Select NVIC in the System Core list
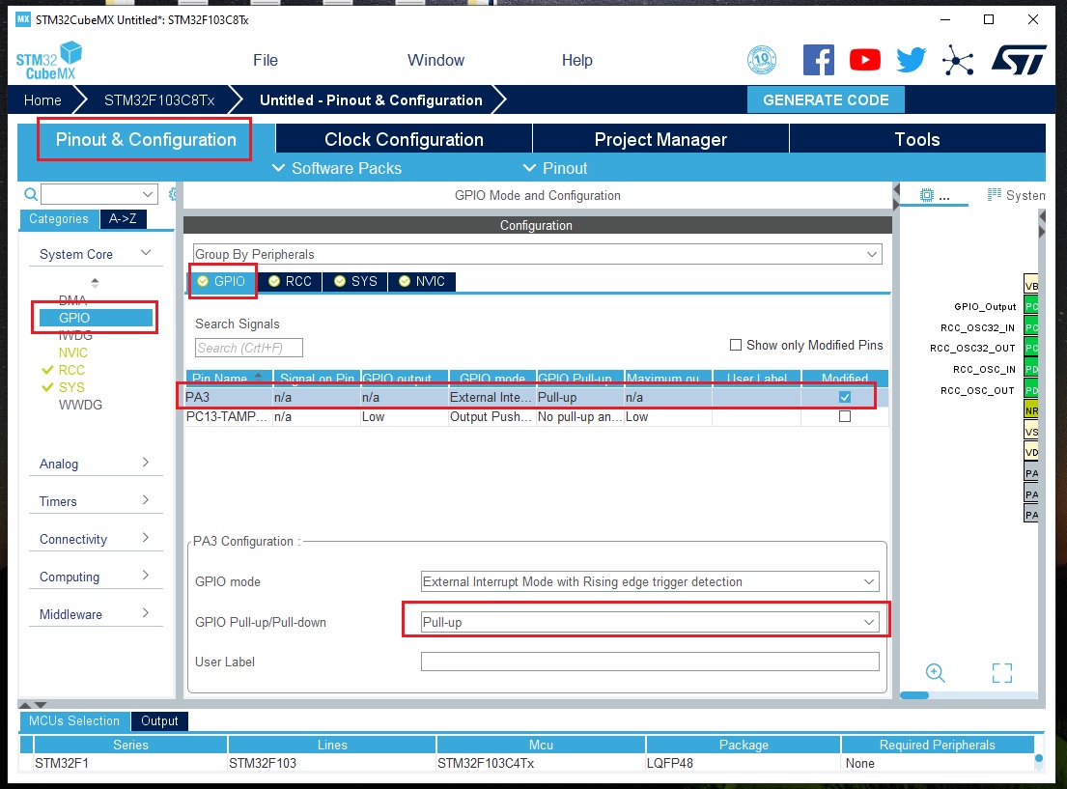This screenshot has width=1067, height=789. point(72,352)
